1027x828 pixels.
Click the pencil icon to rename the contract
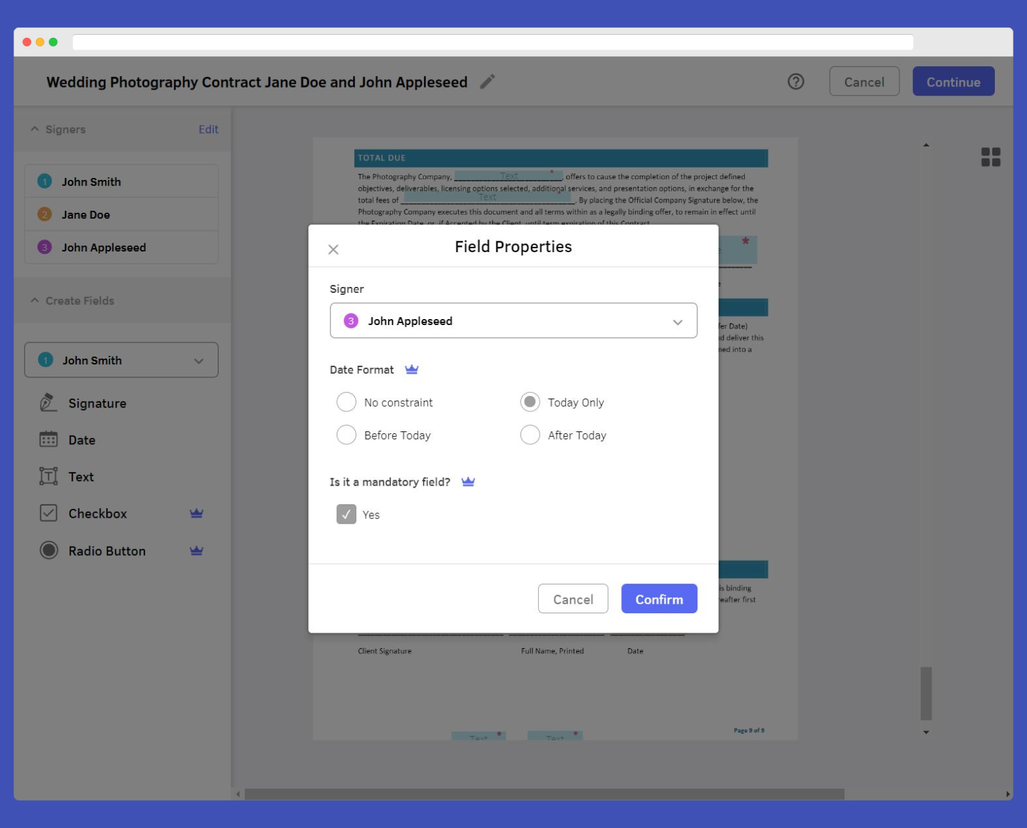click(487, 81)
